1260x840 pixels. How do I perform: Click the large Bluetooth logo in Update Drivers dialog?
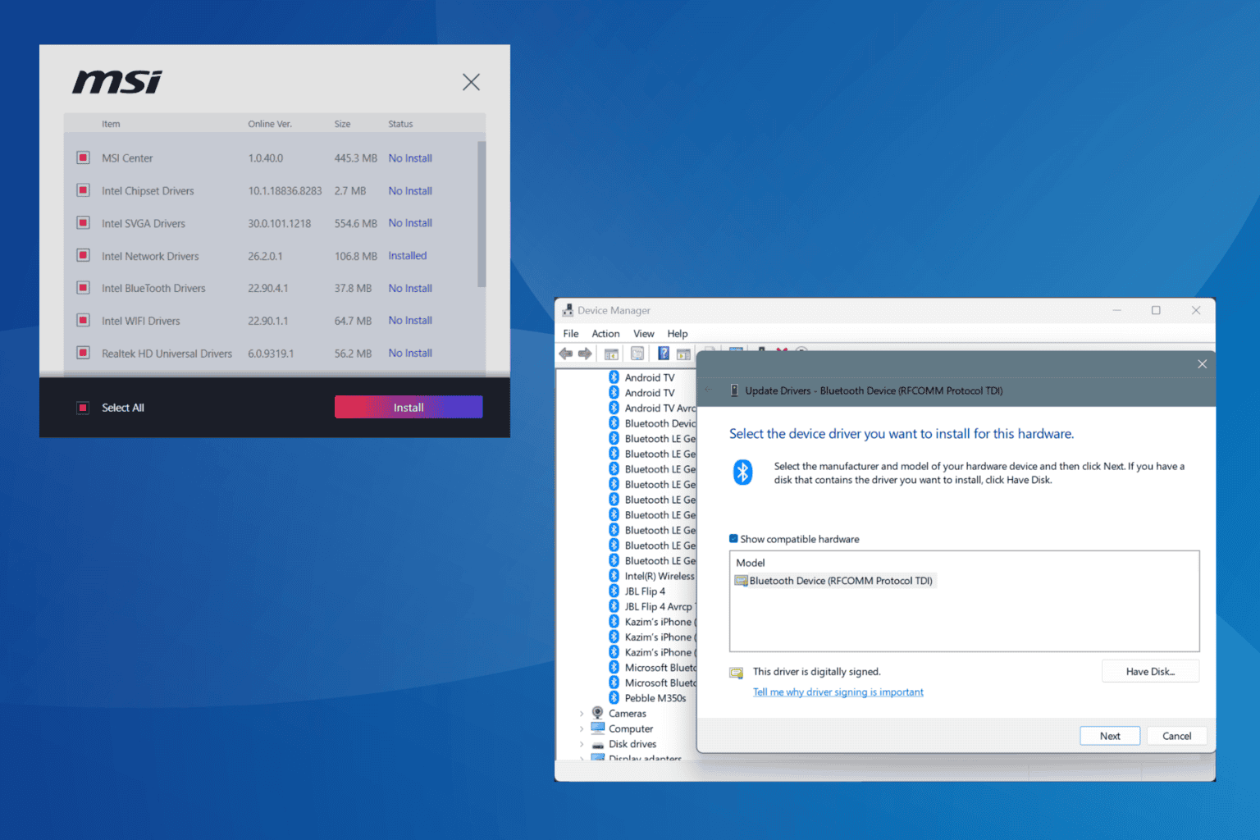(x=742, y=472)
